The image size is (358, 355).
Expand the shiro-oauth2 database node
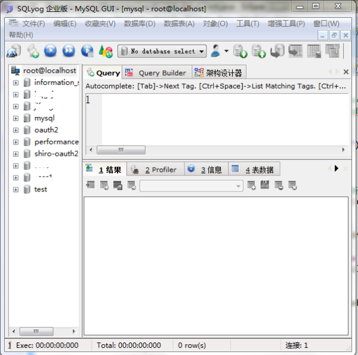(16, 154)
